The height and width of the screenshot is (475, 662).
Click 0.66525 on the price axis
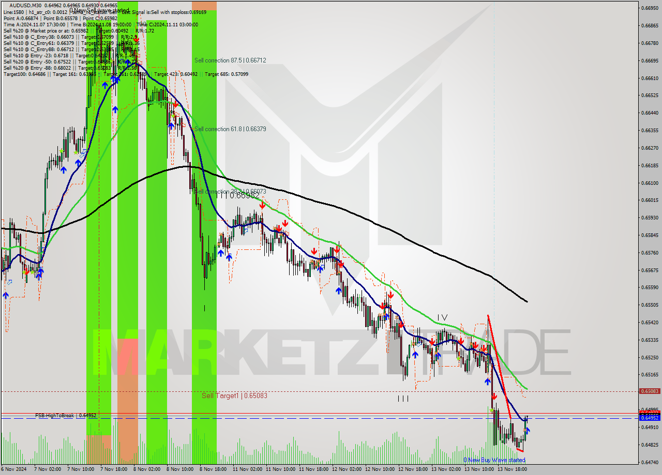[x=650, y=96]
